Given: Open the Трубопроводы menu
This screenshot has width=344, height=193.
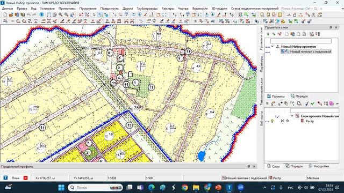Looking at the screenshot, I should tap(147, 9).
